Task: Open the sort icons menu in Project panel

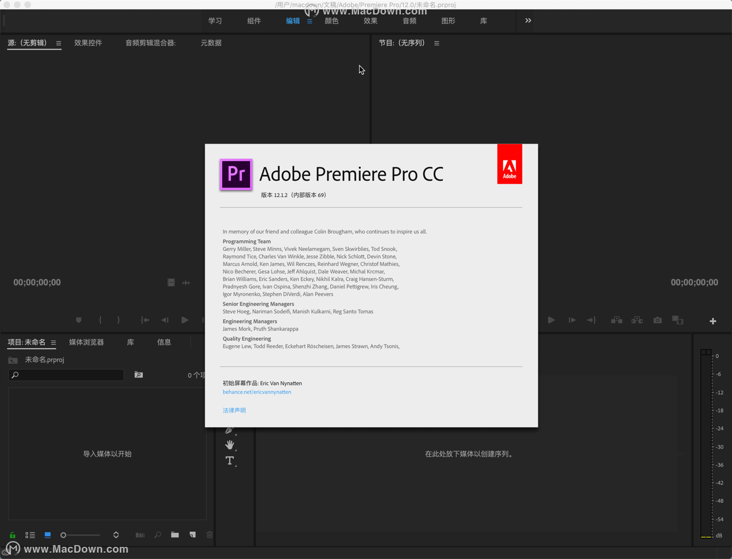Action: coord(116,535)
